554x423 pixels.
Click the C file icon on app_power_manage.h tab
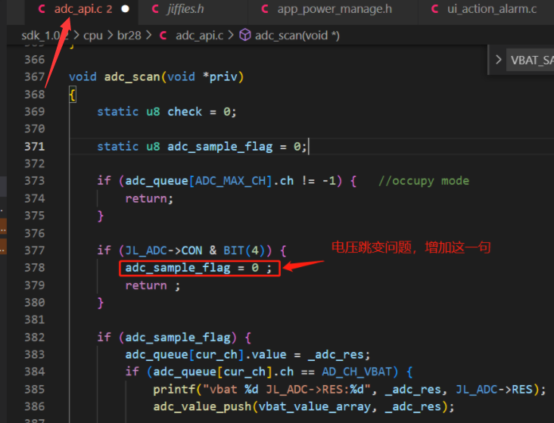265,9
